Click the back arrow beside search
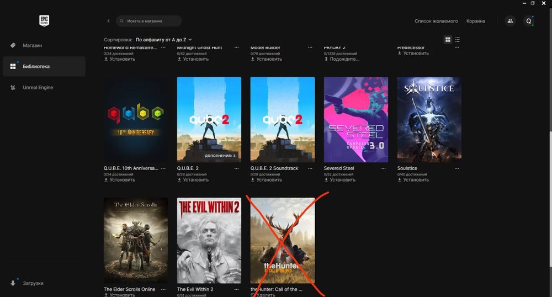 (108, 21)
